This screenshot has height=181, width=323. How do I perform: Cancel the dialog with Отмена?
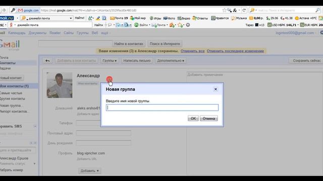208,119
